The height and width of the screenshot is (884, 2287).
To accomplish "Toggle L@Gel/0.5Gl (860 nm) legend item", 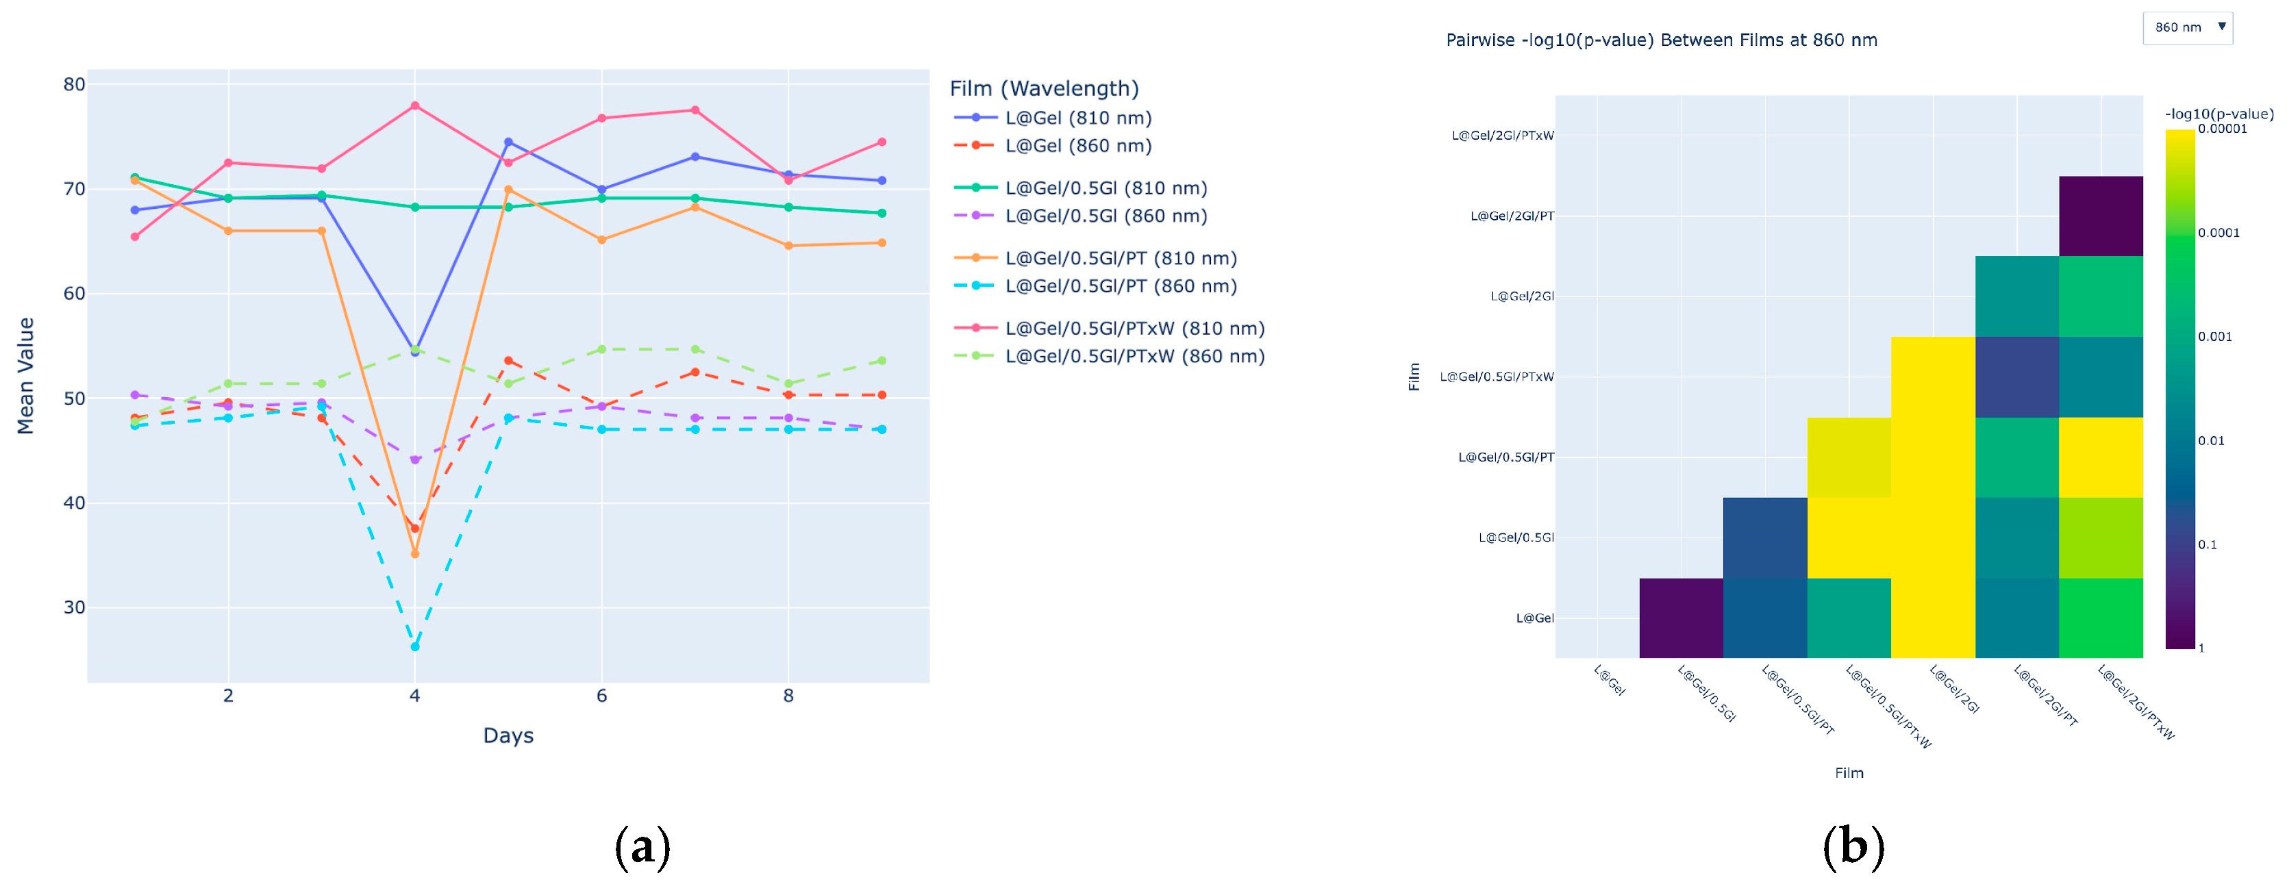I will tap(1105, 216).
